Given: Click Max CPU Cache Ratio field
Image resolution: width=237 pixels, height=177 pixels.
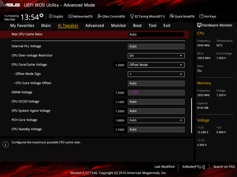Looking at the screenshot, I should (156, 34).
